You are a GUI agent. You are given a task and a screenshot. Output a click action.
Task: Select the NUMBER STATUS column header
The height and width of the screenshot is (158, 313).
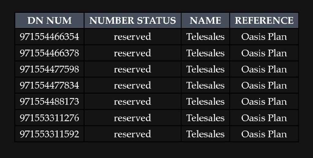point(132,20)
